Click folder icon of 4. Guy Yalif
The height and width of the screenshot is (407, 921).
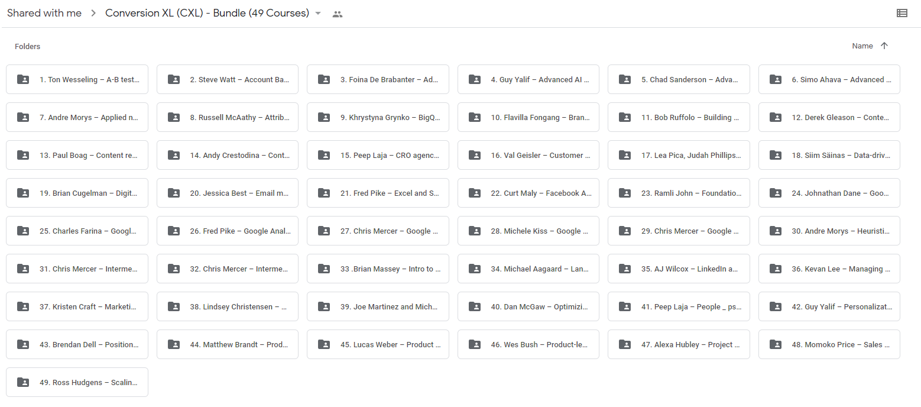pos(475,79)
